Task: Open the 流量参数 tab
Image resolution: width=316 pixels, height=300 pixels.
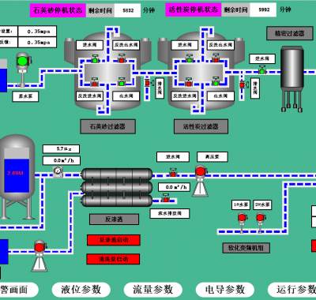Action: pyautogui.click(x=153, y=290)
